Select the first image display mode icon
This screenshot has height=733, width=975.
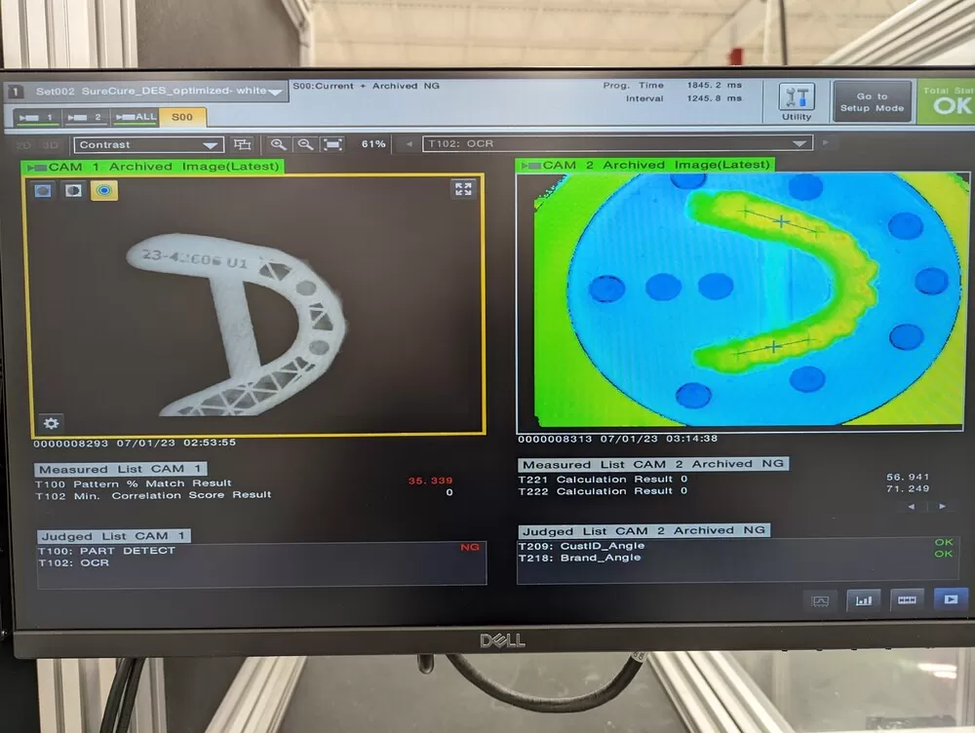pyautogui.click(x=43, y=190)
